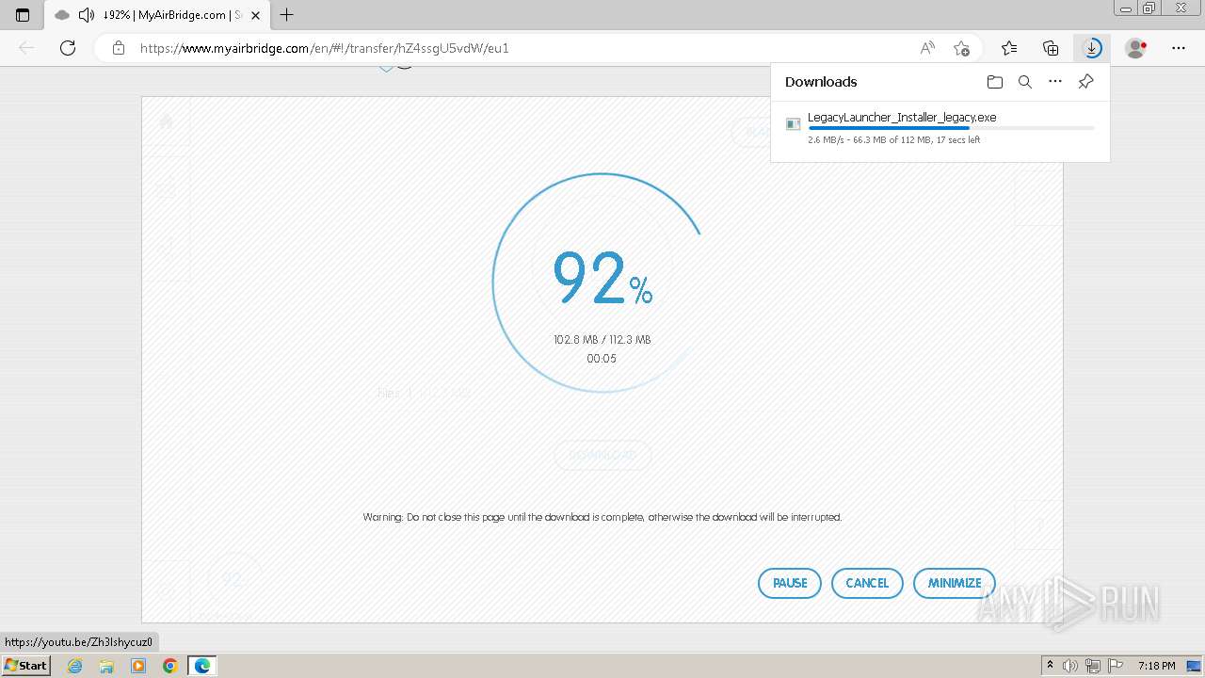The width and height of the screenshot is (1205, 678).
Task: Open the tab actions menu icon
Action: pos(23,15)
